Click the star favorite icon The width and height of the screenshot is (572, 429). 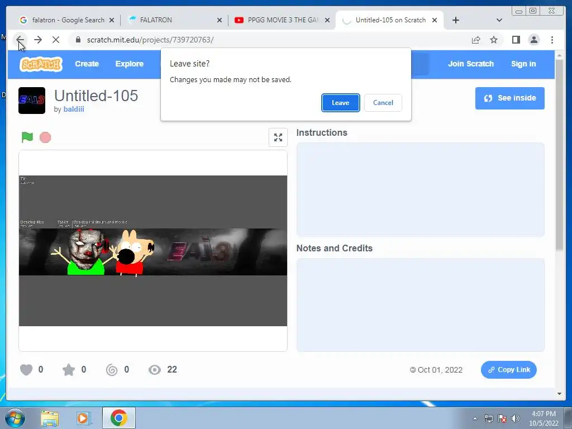[x=69, y=370]
